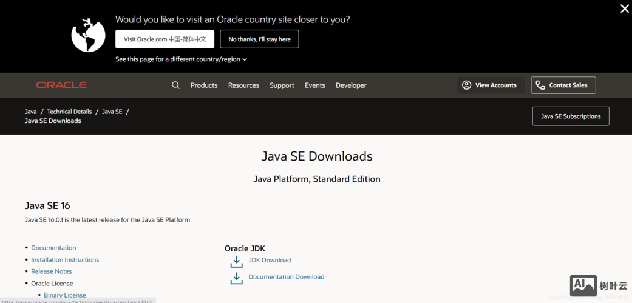Image resolution: width=632 pixels, height=303 pixels.
Task: Open the Support menu
Action: (282, 85)
